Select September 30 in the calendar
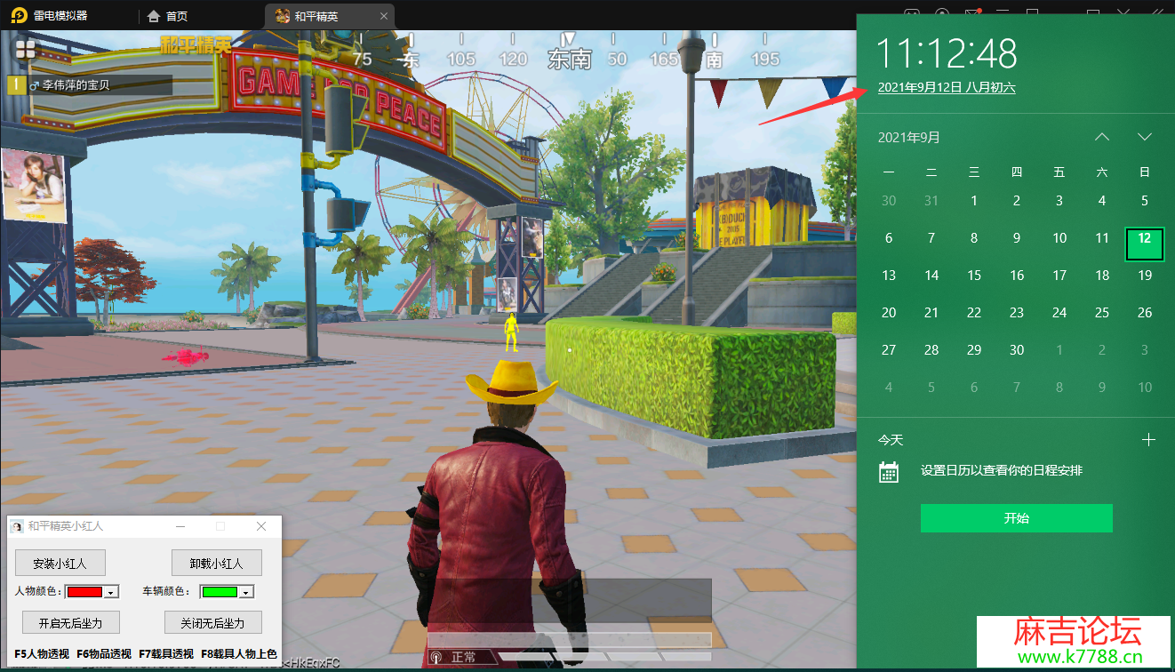The width and height of the screenshot is (1175, 672). (1017, 350)
